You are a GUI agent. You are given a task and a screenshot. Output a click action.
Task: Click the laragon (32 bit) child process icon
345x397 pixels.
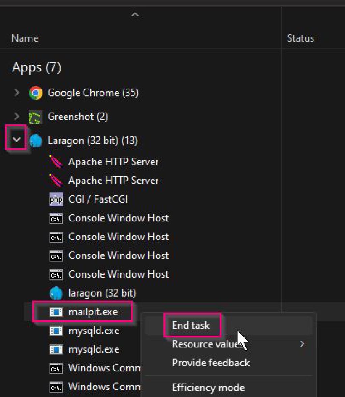point(56,293)
